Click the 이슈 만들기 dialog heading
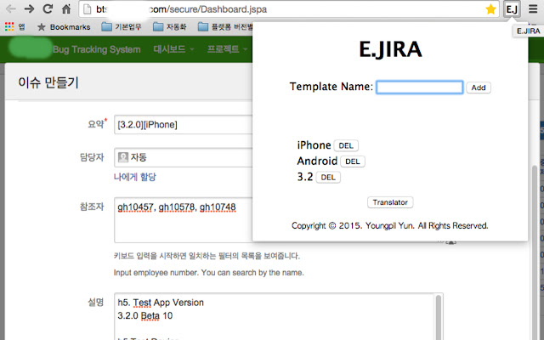 (x=48, y=82)
